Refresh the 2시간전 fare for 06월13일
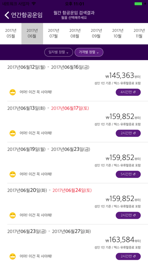This screenshot has height=263, width=148. [128, 133]
